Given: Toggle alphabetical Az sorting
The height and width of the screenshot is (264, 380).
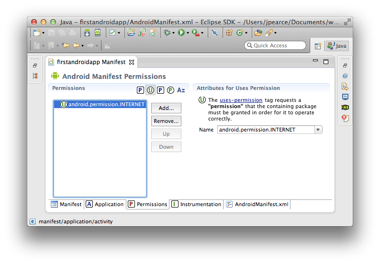Looking at the screenshot, I should tap(181, 90).
